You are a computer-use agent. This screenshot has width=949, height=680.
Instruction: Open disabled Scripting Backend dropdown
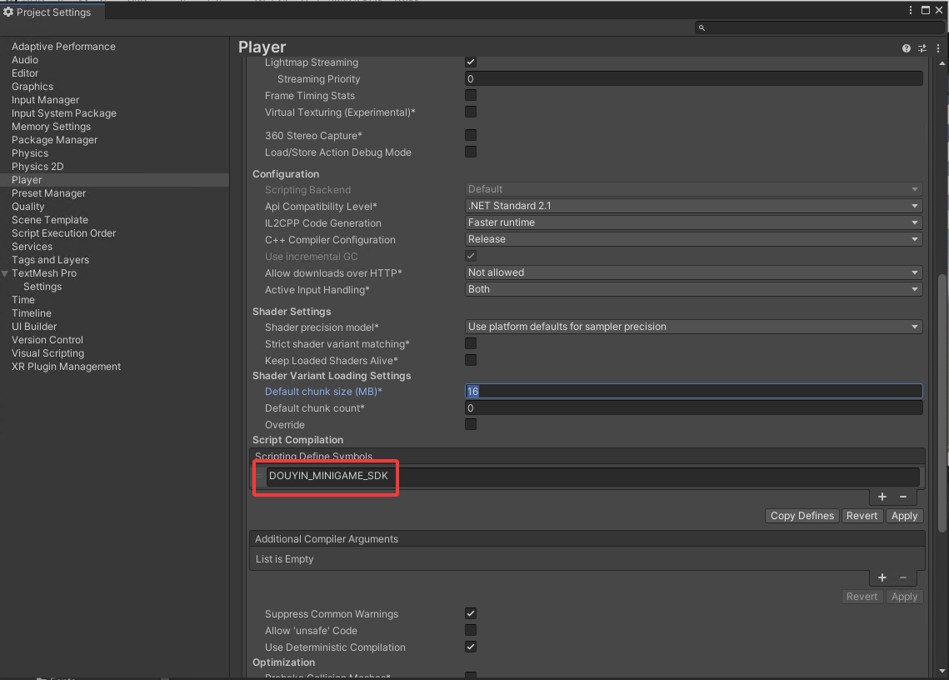pyautogui.click(x=693, y=189)
